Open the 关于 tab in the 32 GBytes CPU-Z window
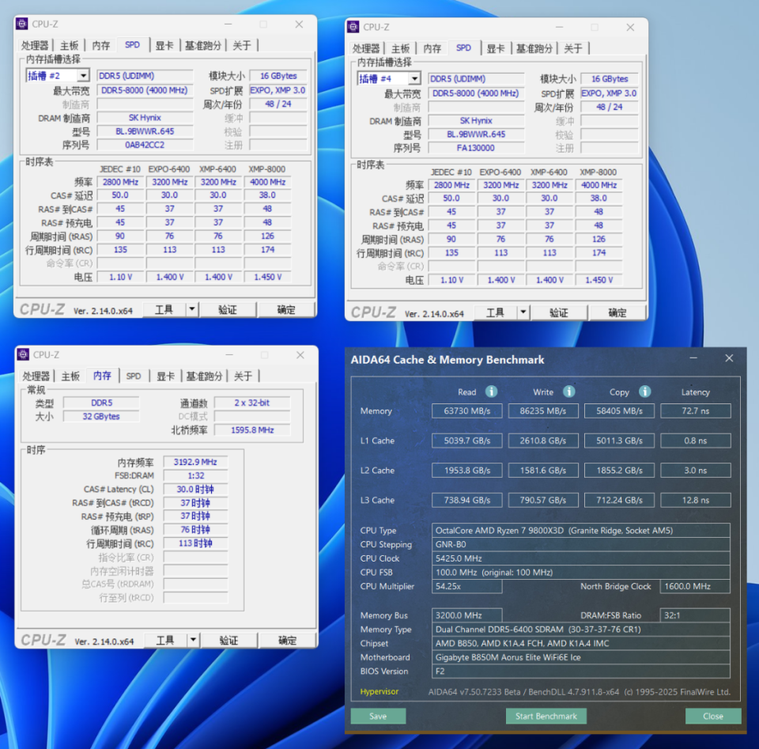 pyautogui.click(x=243, y=376)
